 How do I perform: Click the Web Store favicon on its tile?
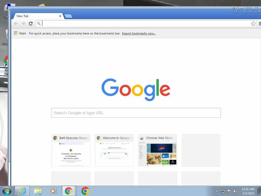tap(142, 138)
